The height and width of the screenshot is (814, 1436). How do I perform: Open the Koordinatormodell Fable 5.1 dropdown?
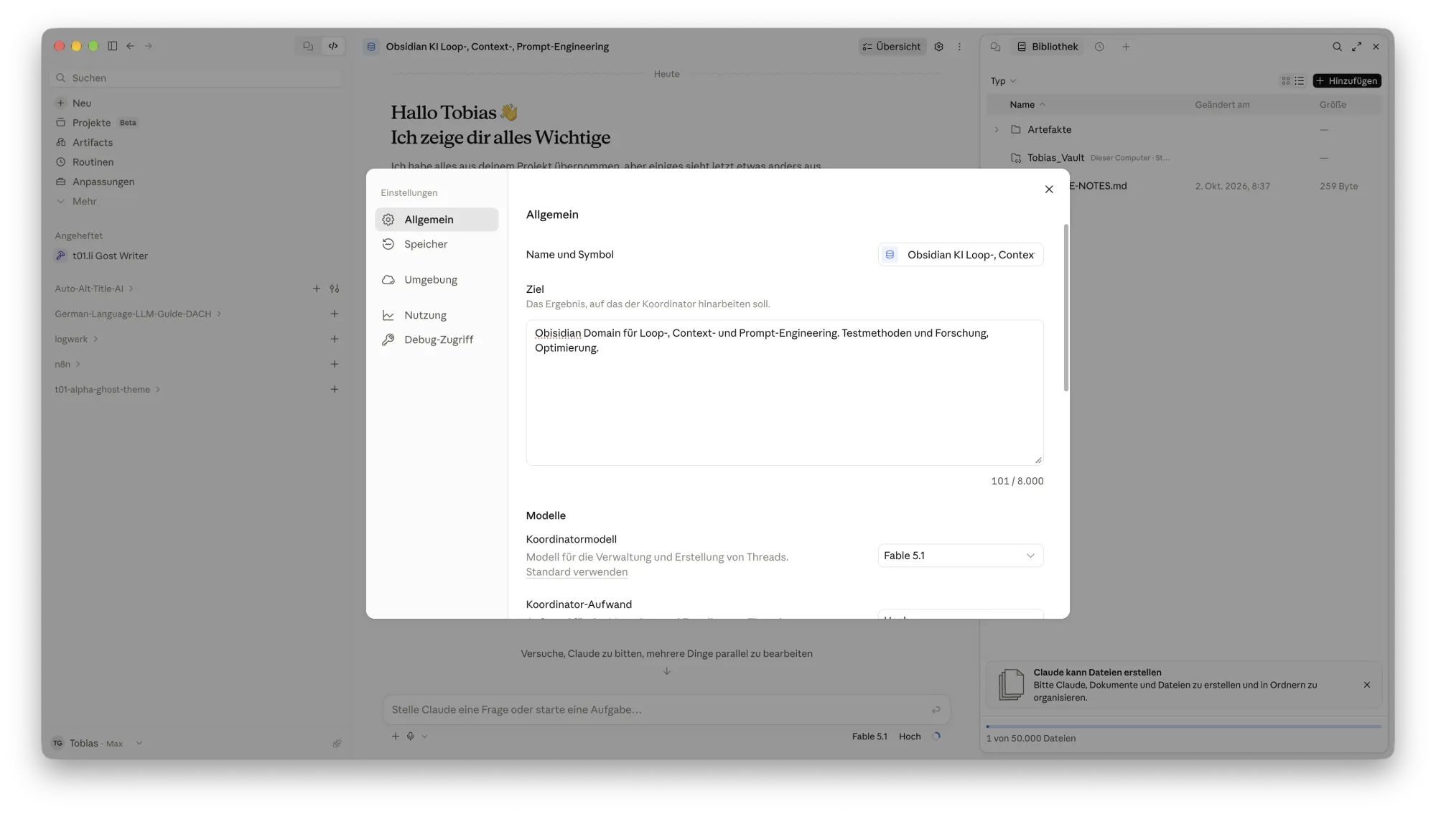(x=960, y=556)
